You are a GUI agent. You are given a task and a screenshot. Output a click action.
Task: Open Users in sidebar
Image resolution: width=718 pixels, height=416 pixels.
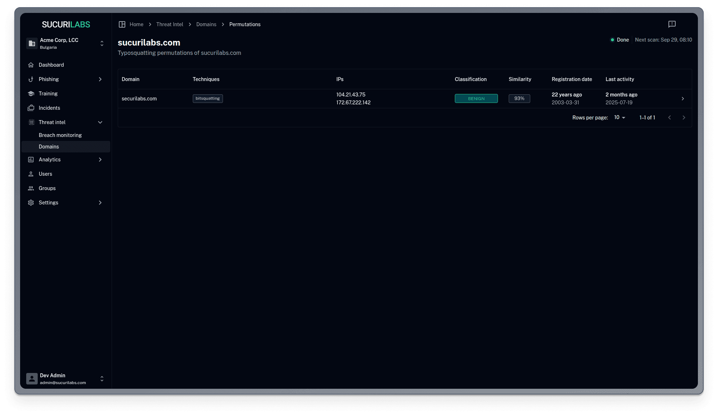(x=45, y=174)
